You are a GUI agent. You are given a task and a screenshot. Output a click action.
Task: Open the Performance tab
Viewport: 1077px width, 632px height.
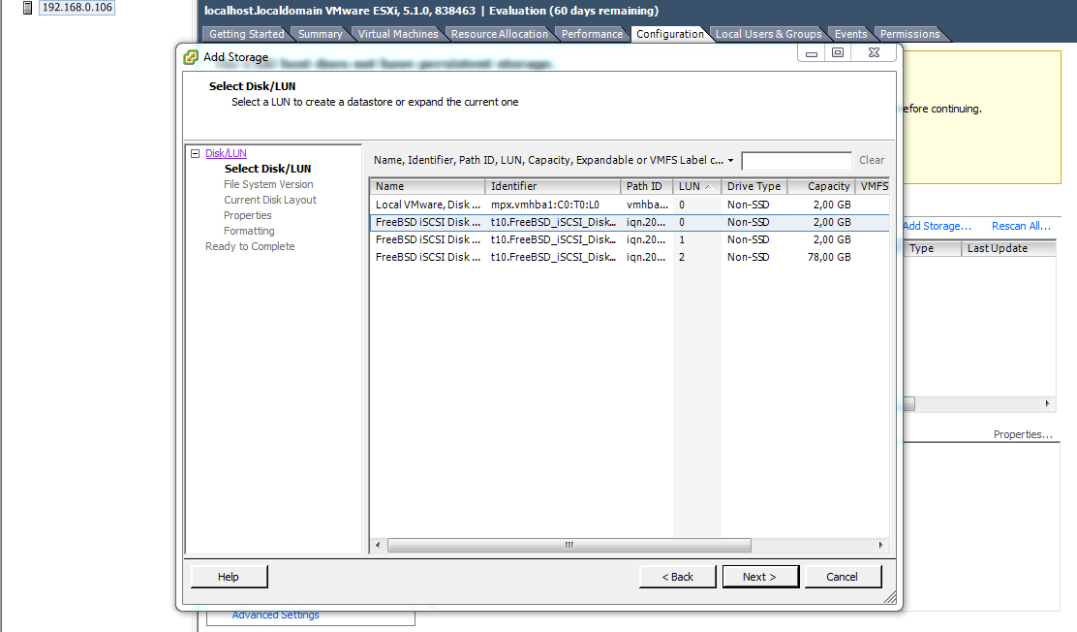tap(592, 34)
